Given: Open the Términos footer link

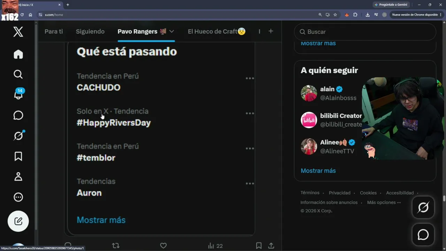Looking at the screenshot, I should [310, 193].
